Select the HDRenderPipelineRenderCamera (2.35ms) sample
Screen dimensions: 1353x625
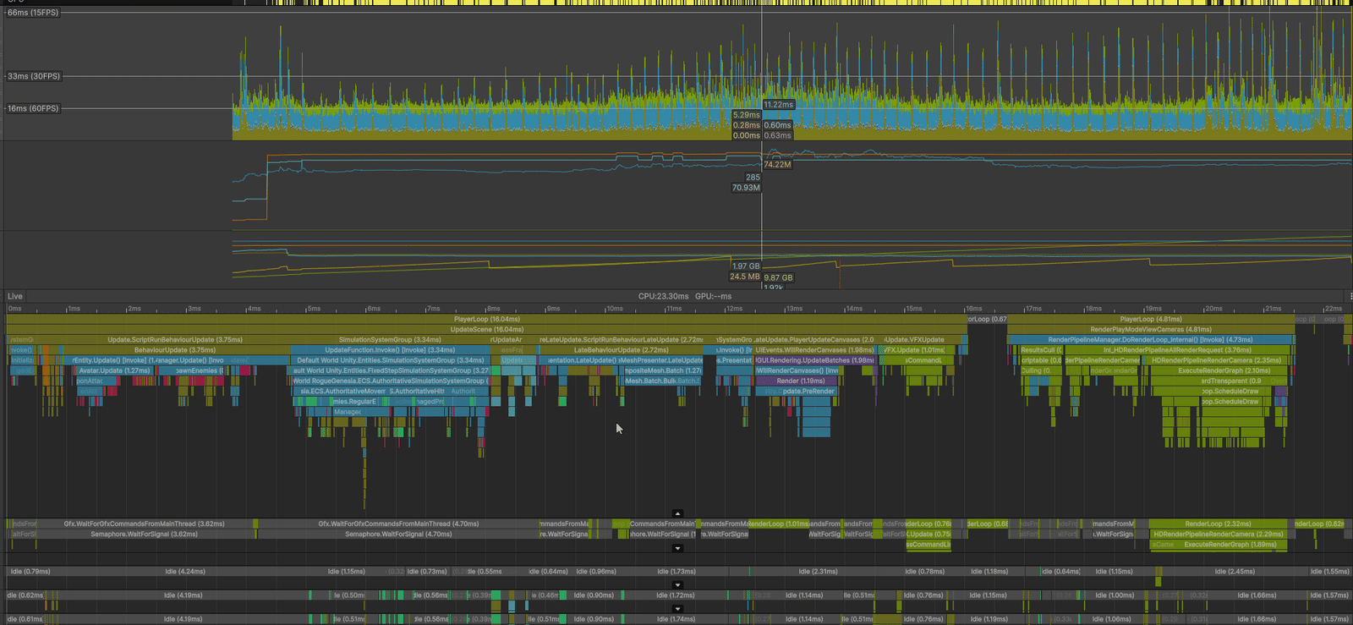1217,360
